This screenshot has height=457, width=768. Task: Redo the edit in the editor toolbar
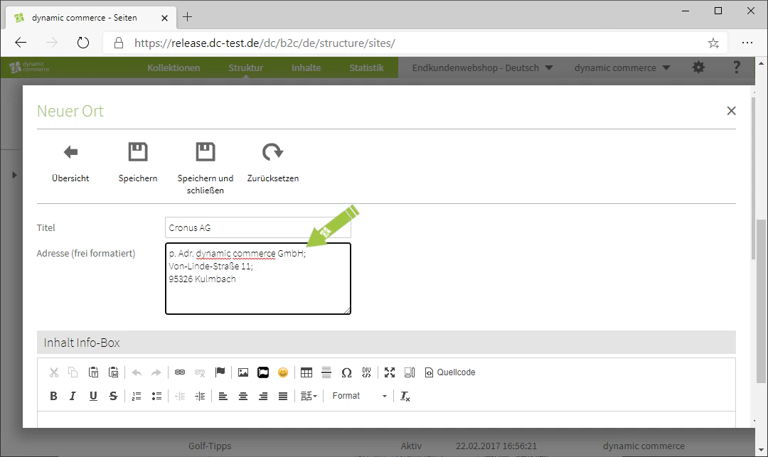[x=156, y=372]
